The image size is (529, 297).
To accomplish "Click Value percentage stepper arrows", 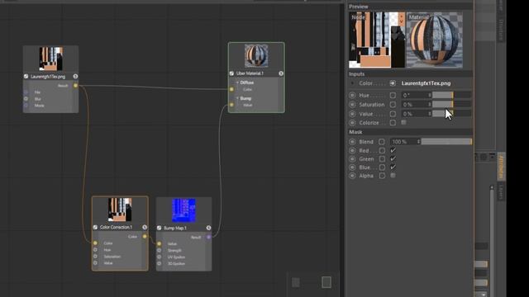I will point(430,114).
